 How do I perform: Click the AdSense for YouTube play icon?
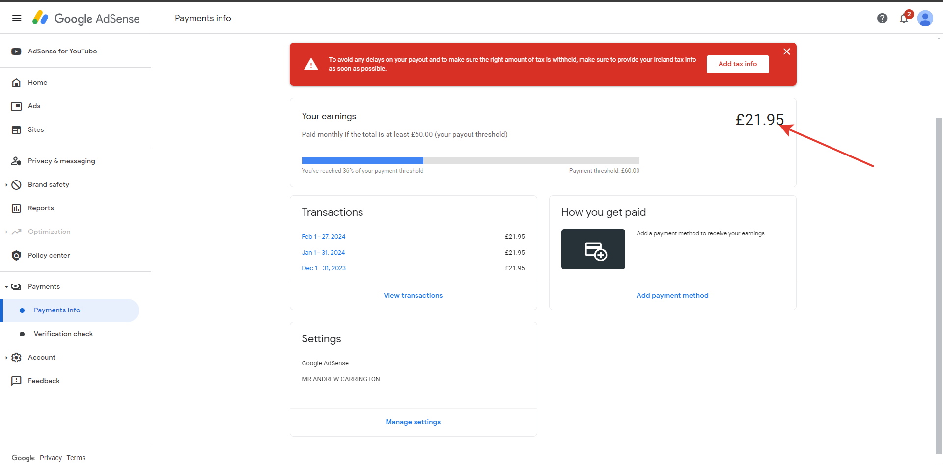[x=16, y=52]
